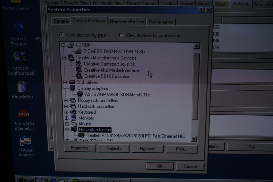
Task: Open Outlook Express desktop icon
Action: click(25, 141)
